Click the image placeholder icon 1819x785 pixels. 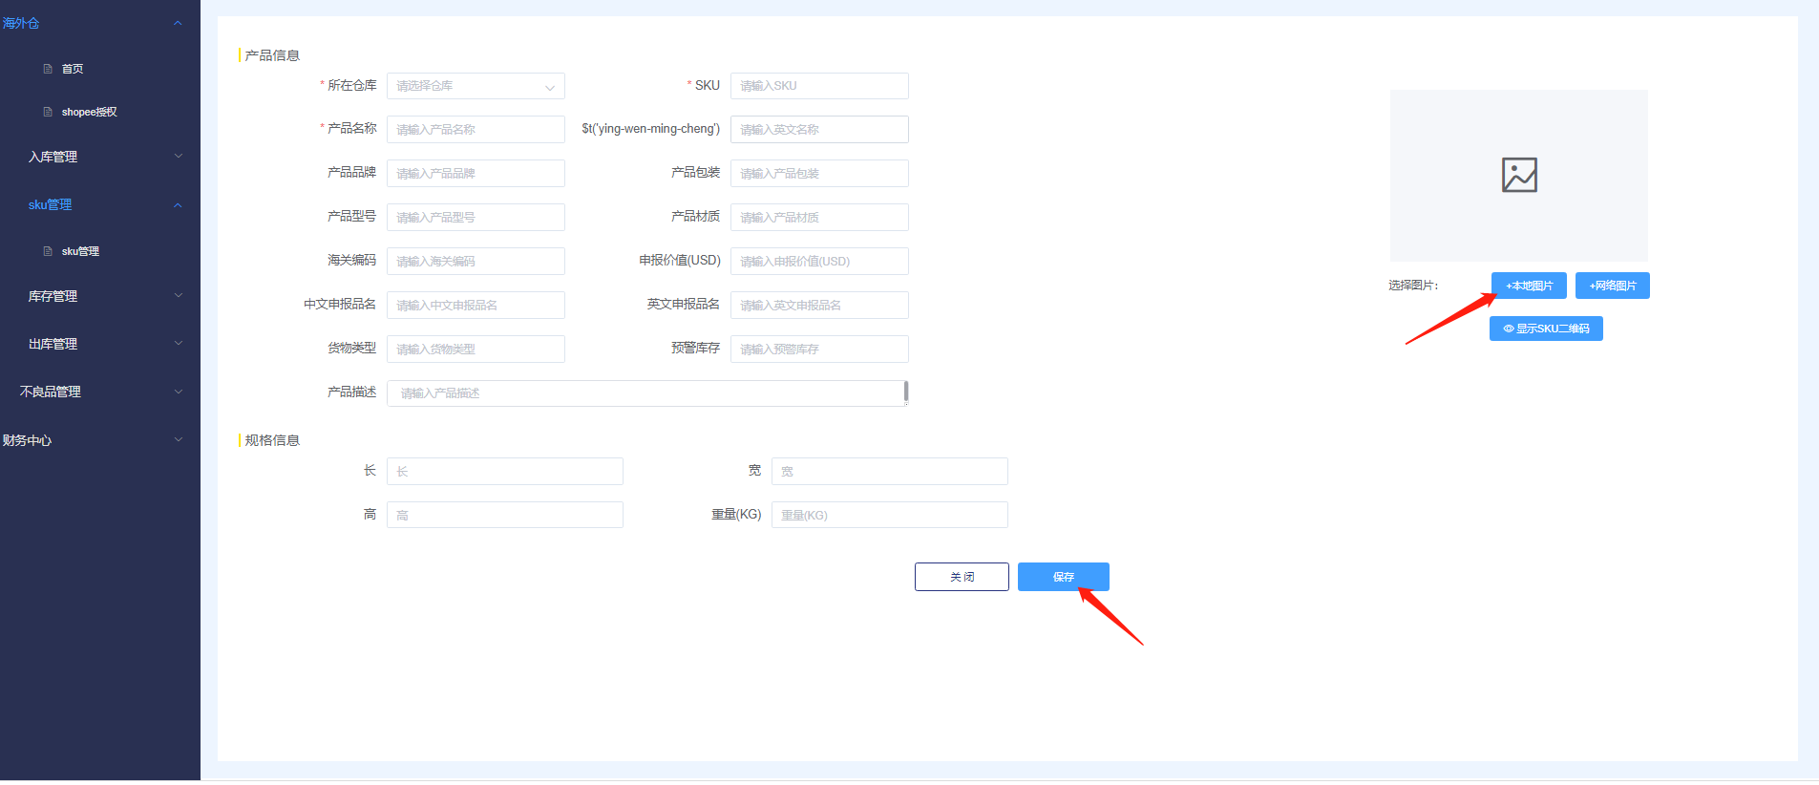click(x=1518, y=175)
